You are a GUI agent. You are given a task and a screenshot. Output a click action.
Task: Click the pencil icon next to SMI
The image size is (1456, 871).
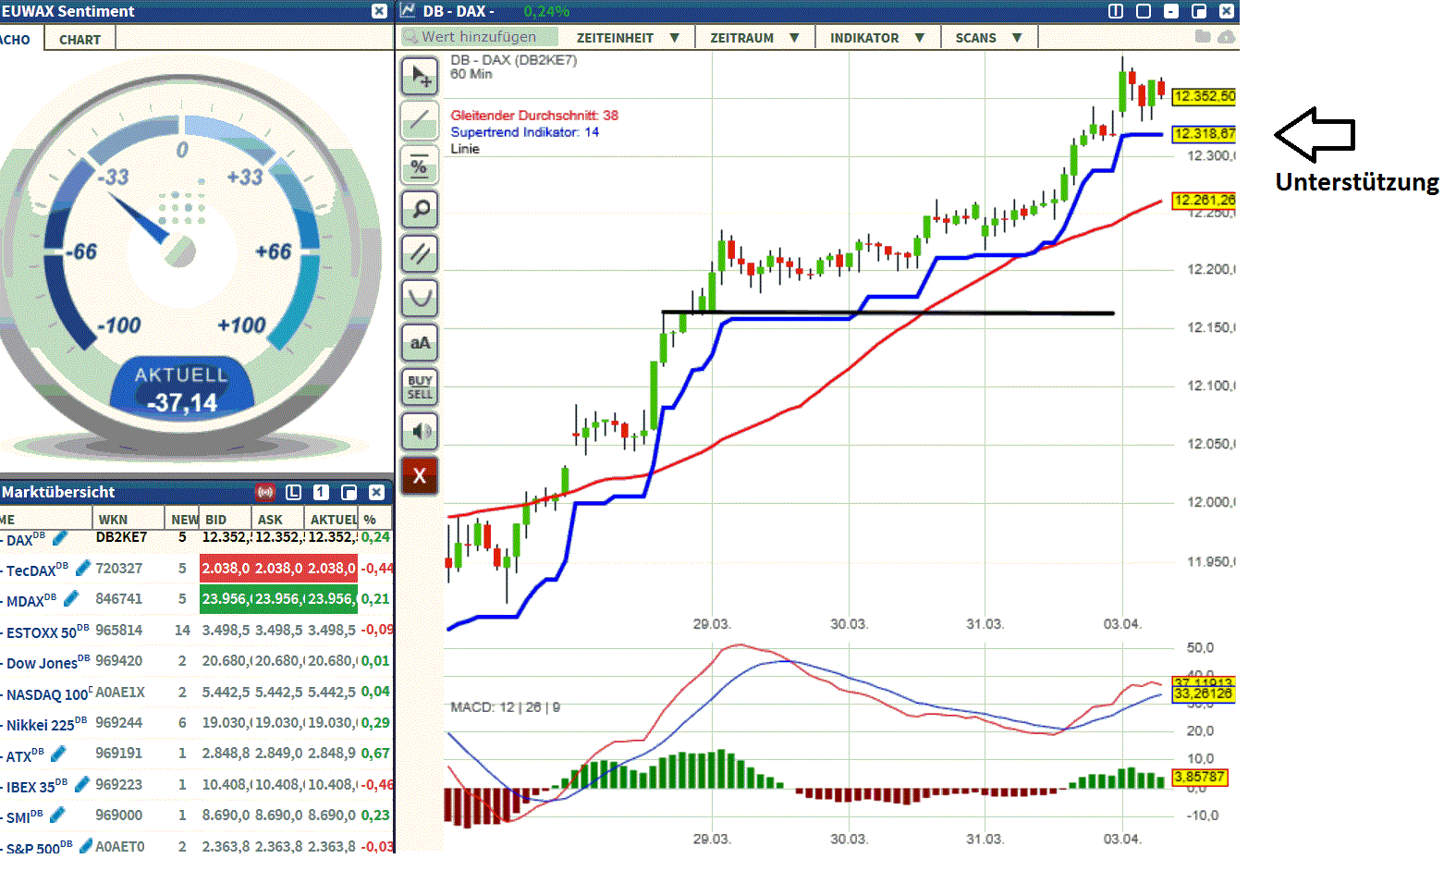coord(57,815)
